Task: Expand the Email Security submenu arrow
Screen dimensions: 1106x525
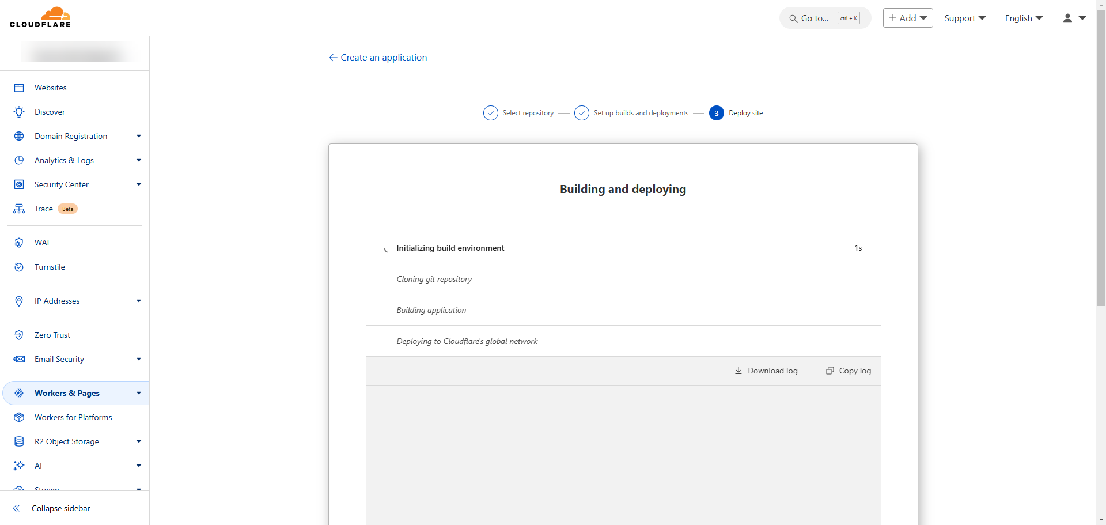Action: coord(139,359)
